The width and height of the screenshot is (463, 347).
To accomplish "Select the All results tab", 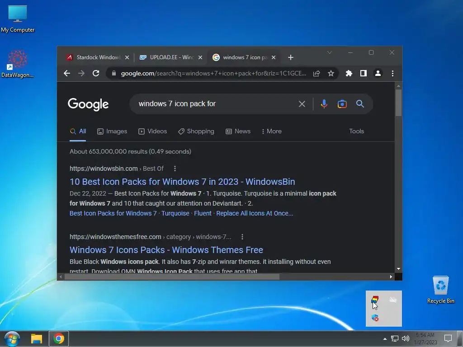I will pyautogui.click(x=78, y=131).
